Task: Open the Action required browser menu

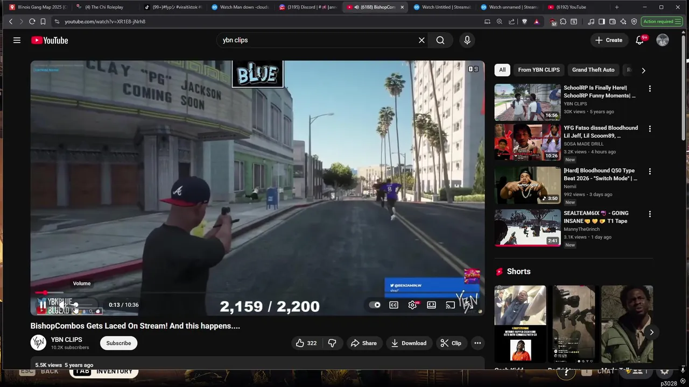Action: [x=662, y=21]
